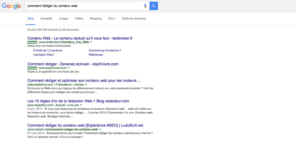Expand arrow next to esprit-livre.com URL

(69, 68)
